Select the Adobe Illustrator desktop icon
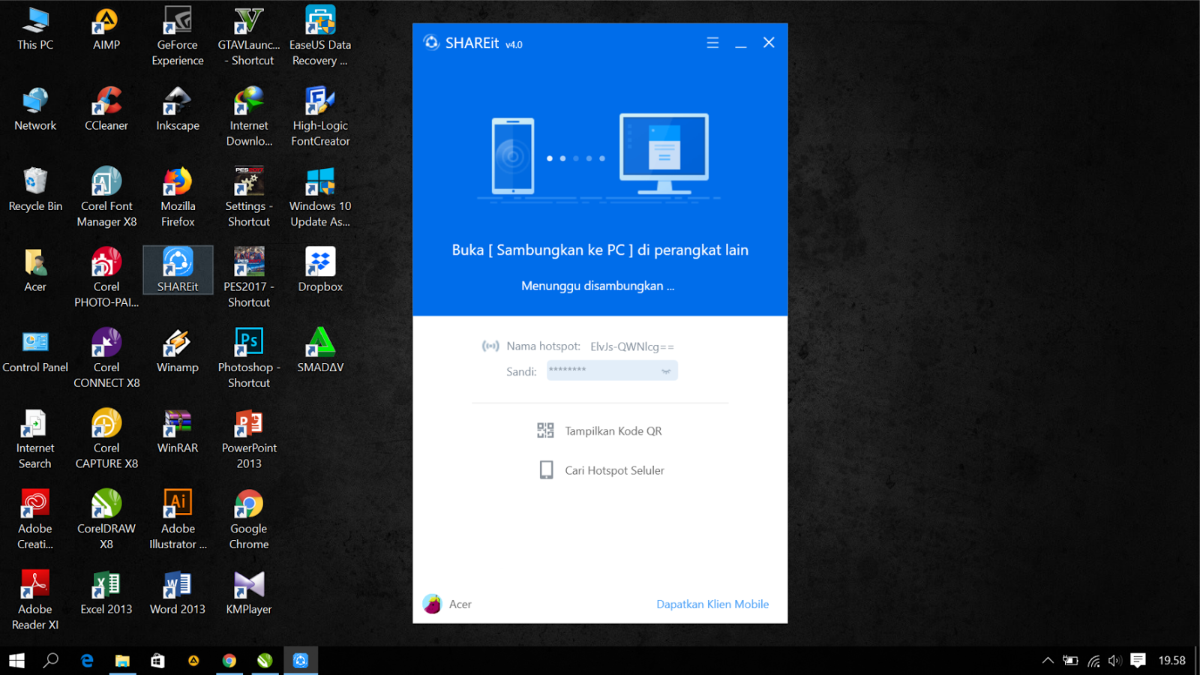The height and width of the screenshot is (675, 1200). (178, 520)
